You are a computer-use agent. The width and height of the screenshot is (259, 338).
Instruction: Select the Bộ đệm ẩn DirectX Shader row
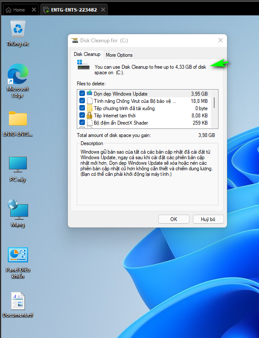(144, 122)
